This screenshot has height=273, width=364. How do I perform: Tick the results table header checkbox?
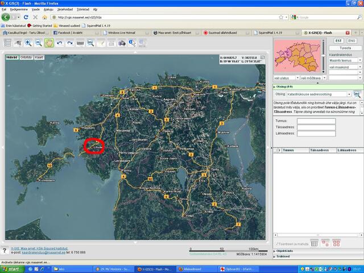coord(275,150)
